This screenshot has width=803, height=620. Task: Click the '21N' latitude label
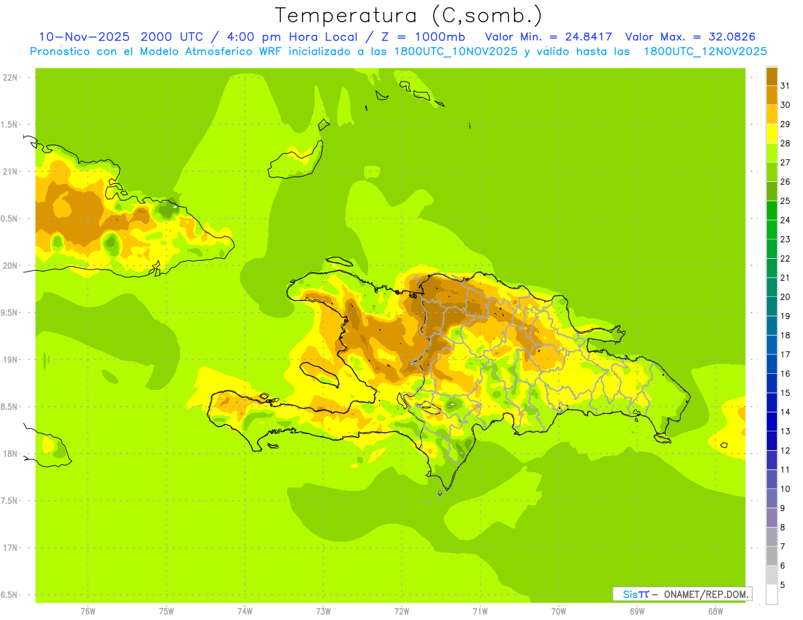11,171
